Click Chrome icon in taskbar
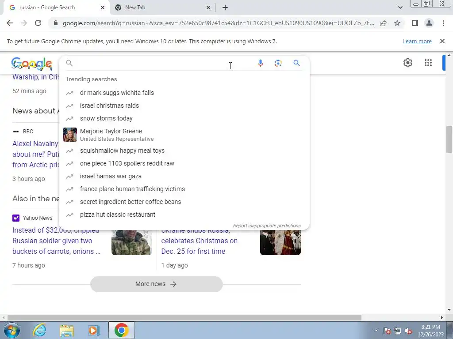The height and width of the screenshot is (339, 453). [x=121, y=330]
